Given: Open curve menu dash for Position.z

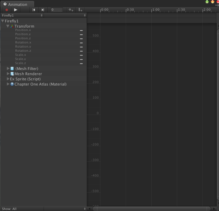Looking at the screenshot, I should 81,39.
